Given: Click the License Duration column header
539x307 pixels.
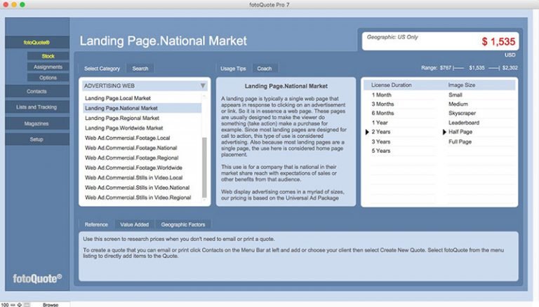Looking at the screenshot, I should point(391,86).
